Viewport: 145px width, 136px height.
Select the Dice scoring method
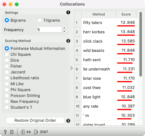pyautogui.click(x=7, y=60)
